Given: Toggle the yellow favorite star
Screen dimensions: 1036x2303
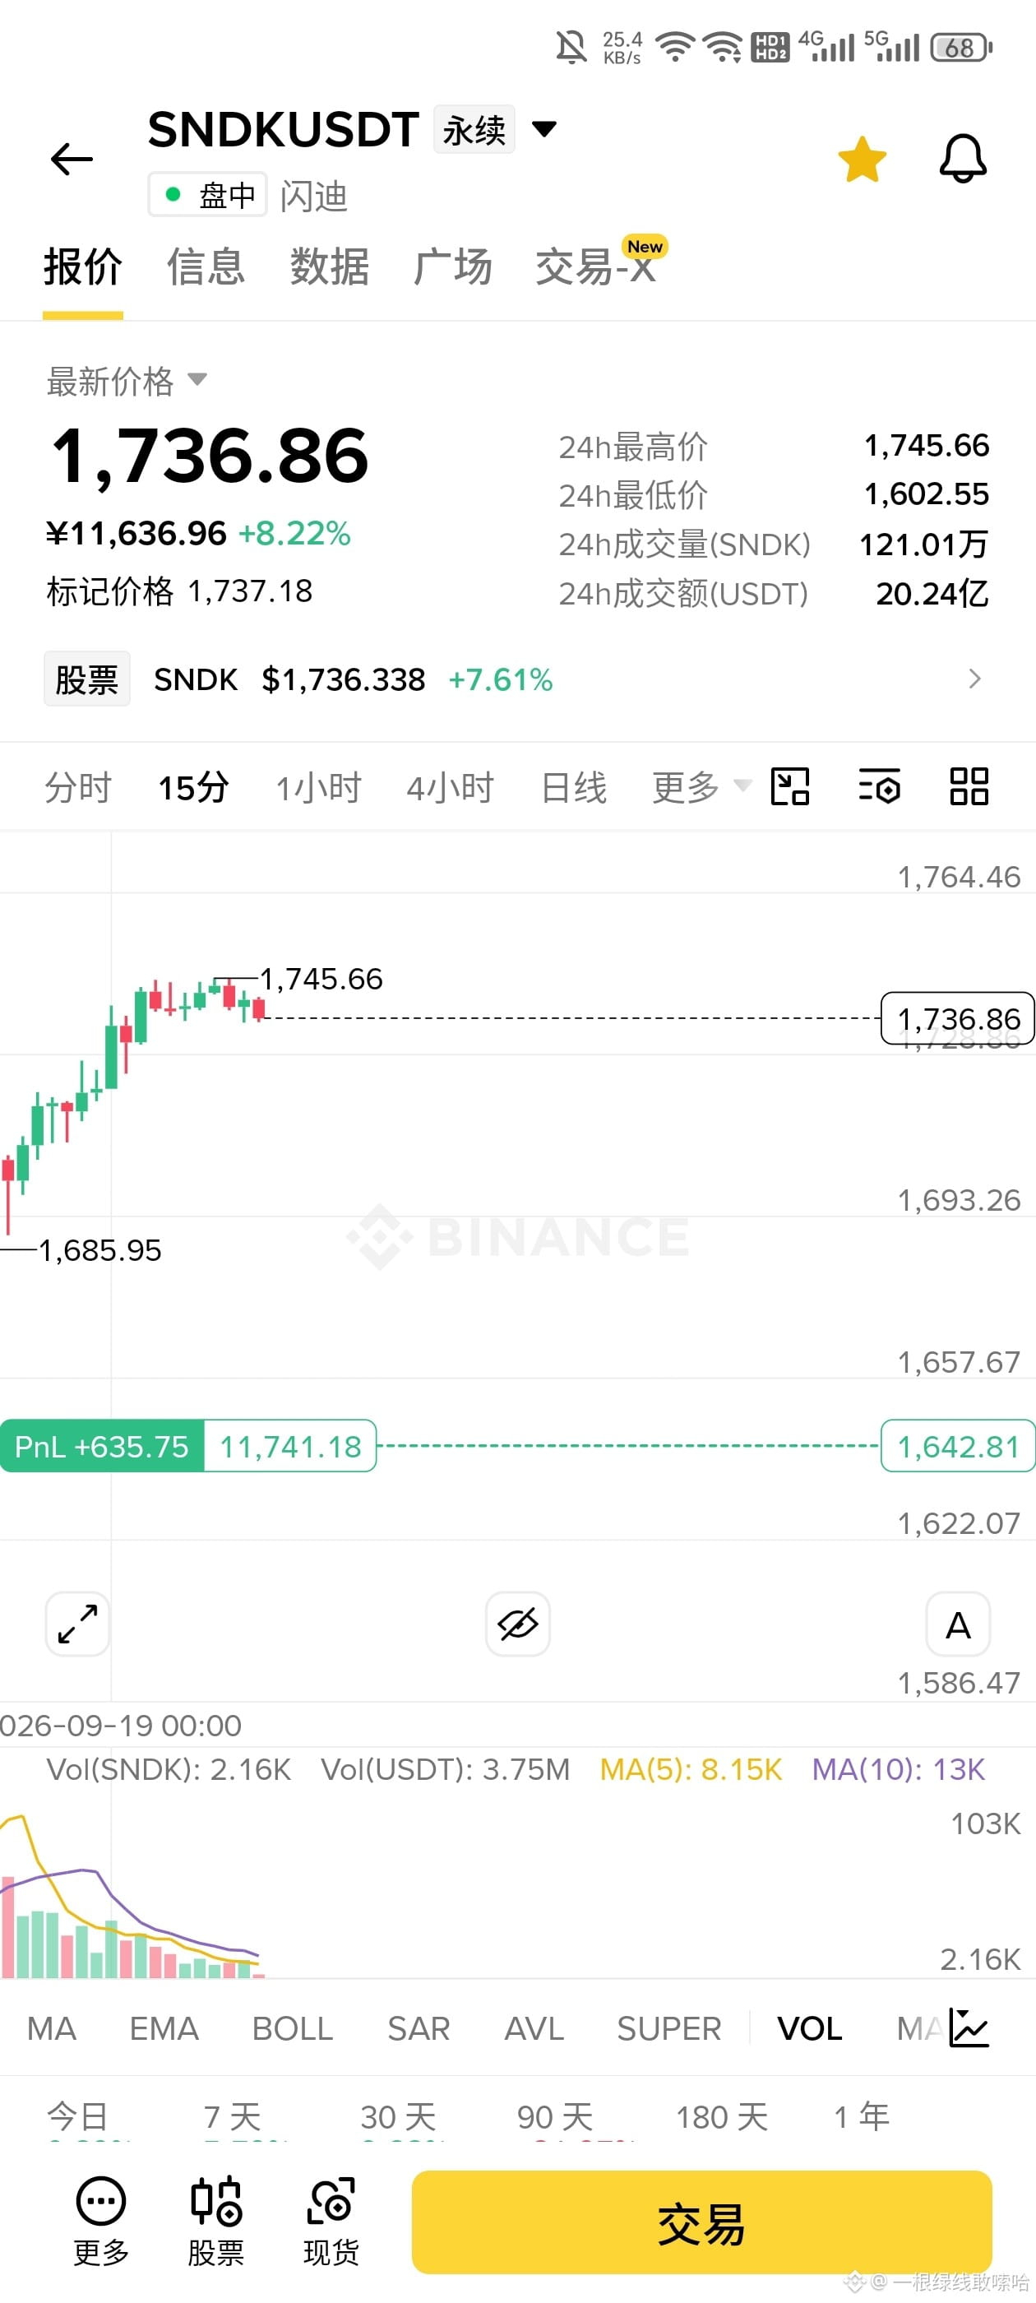Looking at the screenshot, I should point(862,159).
